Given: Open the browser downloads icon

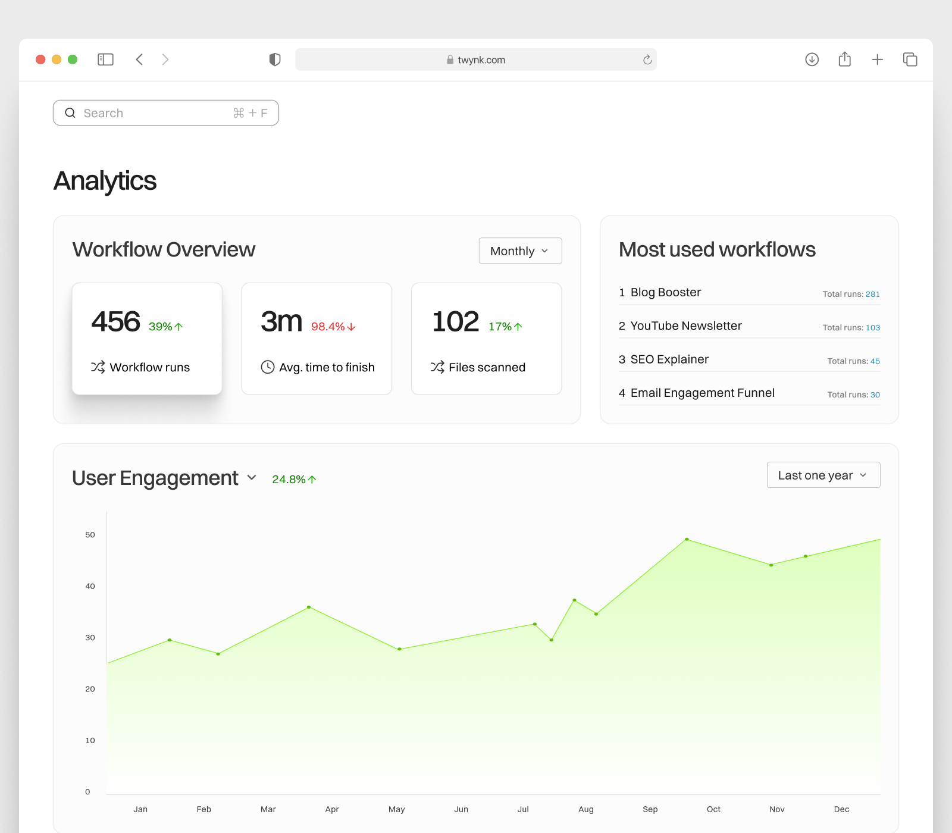Looking at the screenshot, I should [x=812, y=59].
